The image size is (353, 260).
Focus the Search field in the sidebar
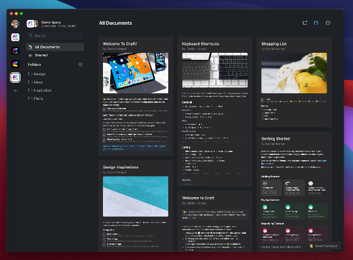55,36
